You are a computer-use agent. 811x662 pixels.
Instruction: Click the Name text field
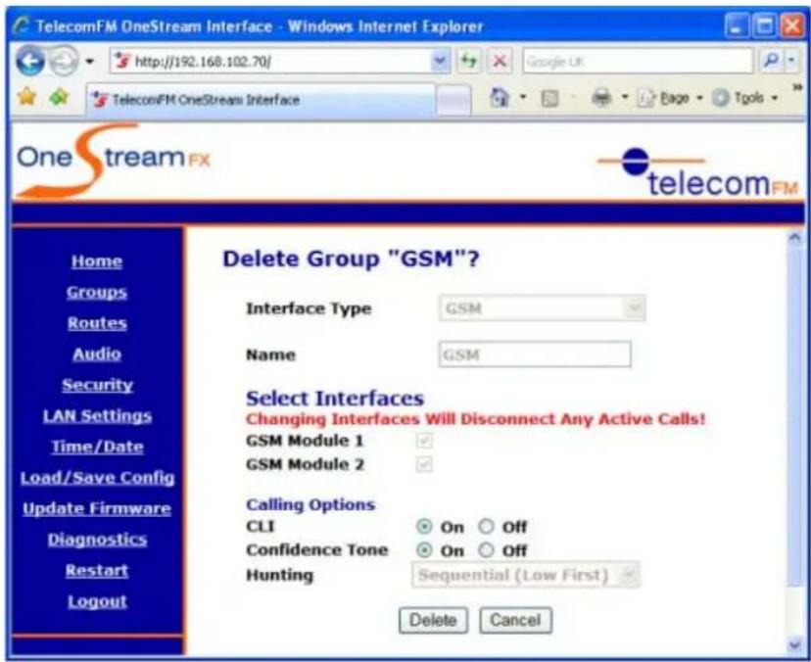535,355
